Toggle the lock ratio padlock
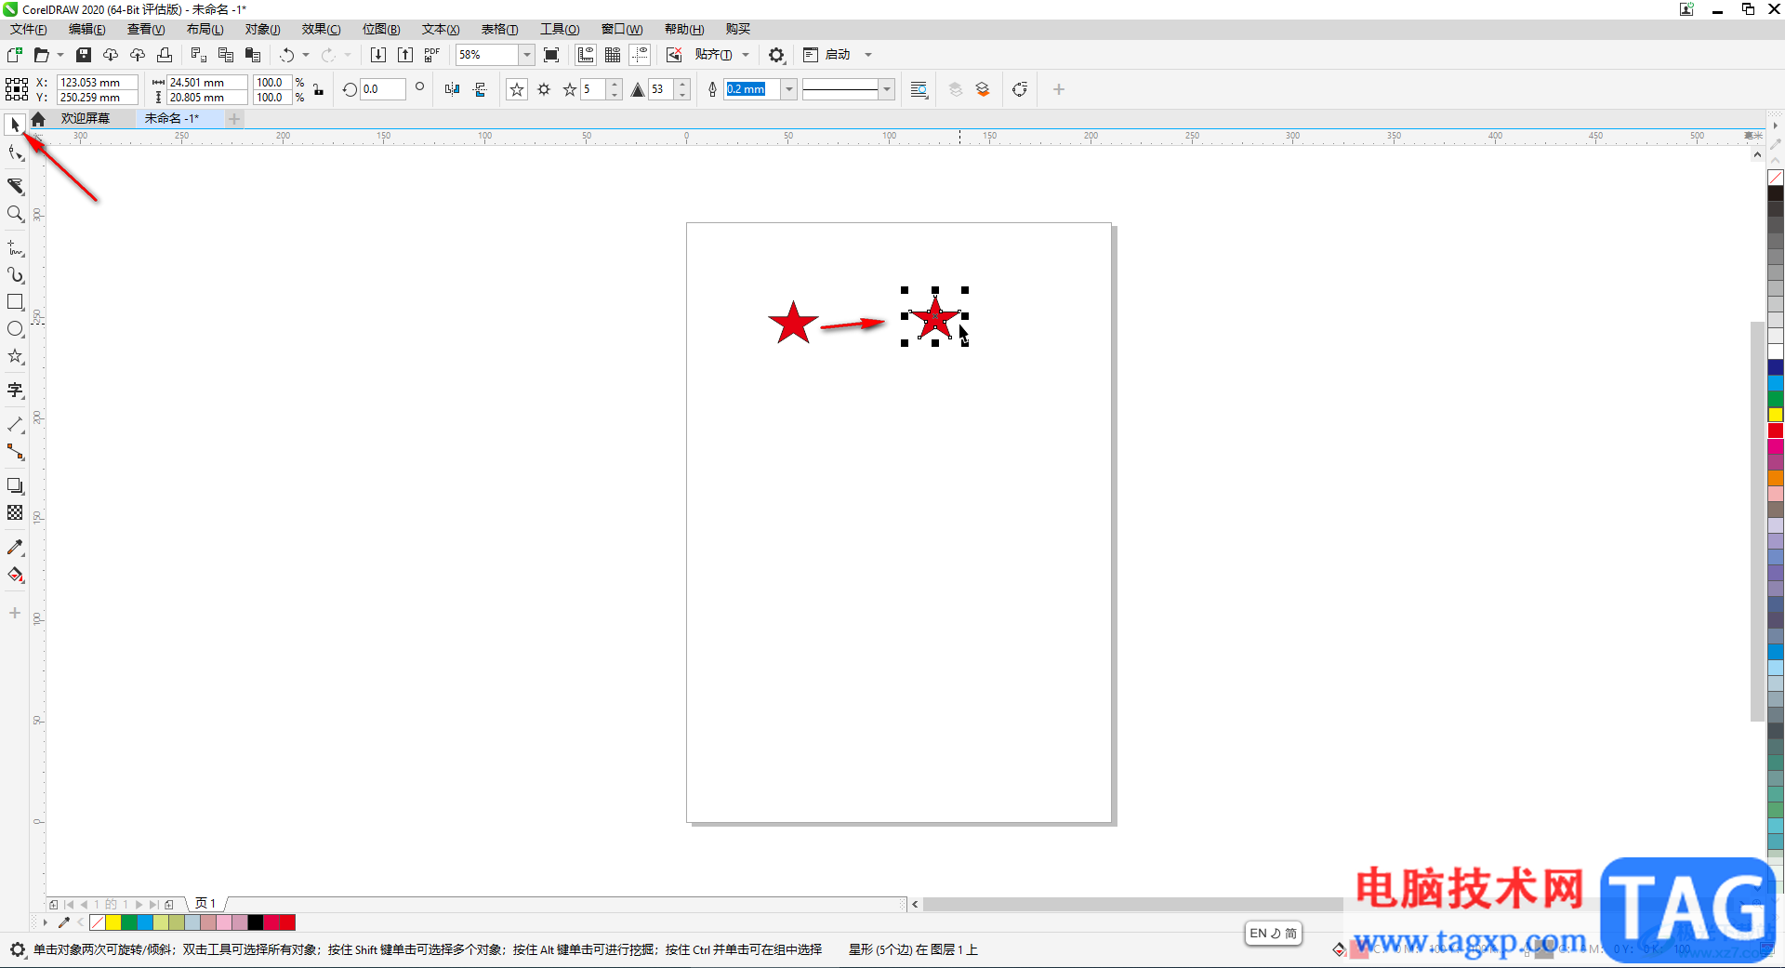Screen dimensions: 1785x968 click(319, 89)
